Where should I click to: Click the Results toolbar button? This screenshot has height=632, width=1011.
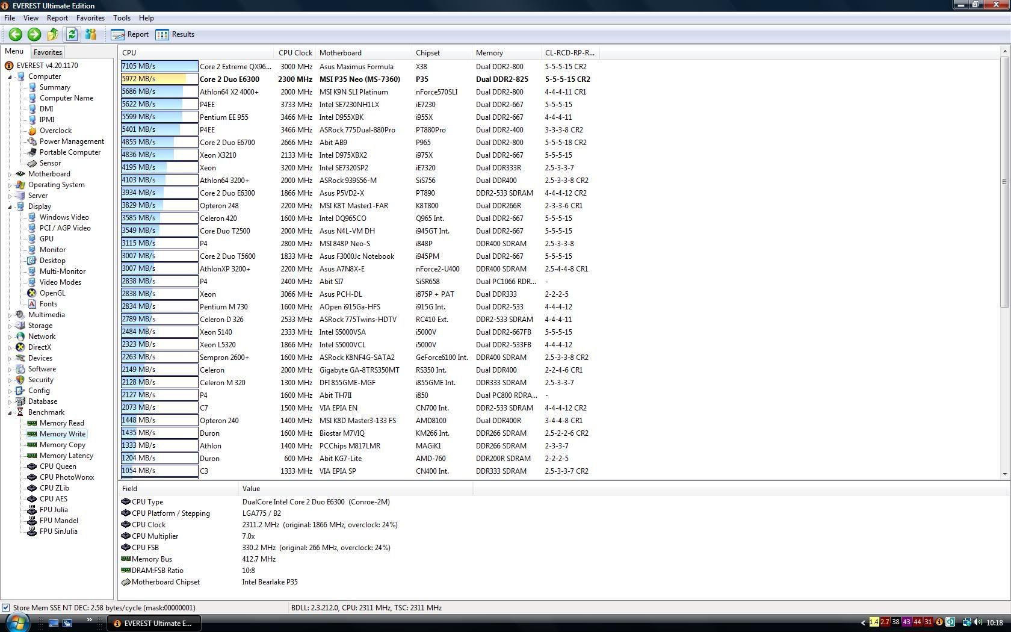point(175,34)
